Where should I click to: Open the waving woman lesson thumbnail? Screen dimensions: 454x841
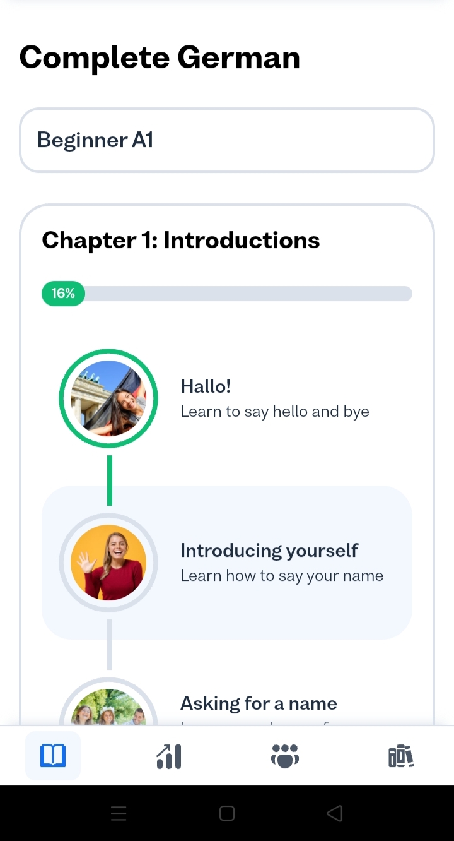[108, 563]
